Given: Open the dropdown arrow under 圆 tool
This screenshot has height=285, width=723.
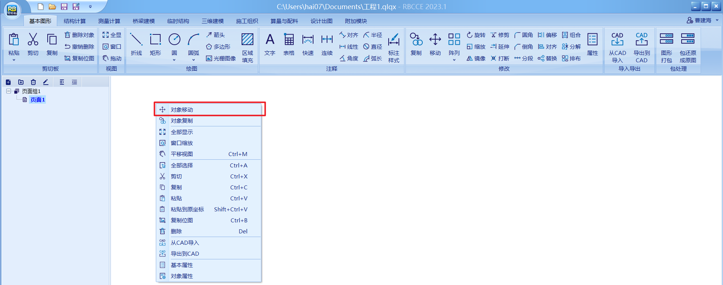Looking at the screenshot, I should (x=174, y=60).
